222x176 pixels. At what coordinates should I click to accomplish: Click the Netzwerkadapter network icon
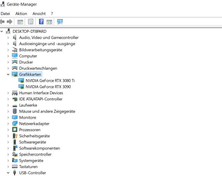15,124
